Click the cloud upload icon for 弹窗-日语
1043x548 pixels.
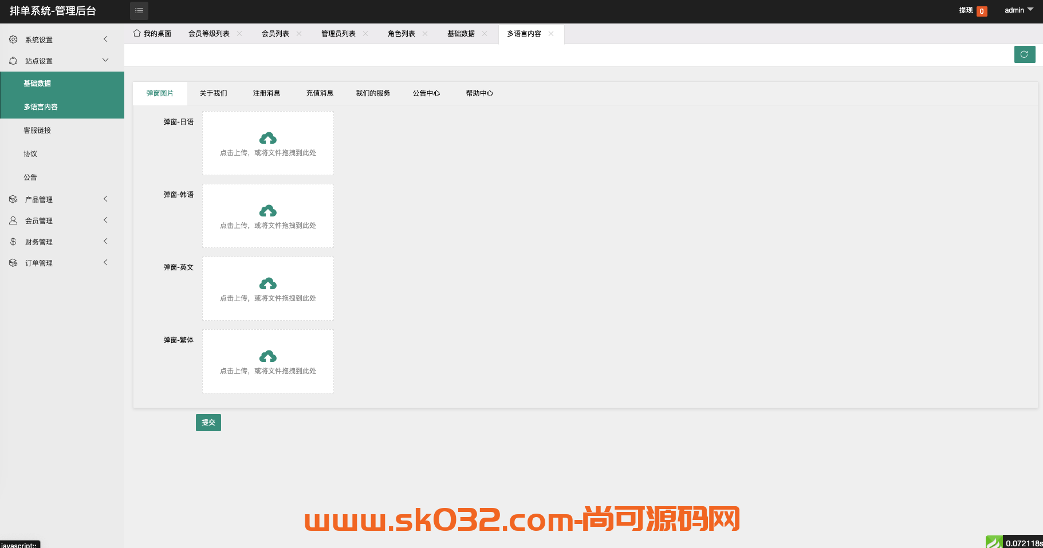click(268, 138)
